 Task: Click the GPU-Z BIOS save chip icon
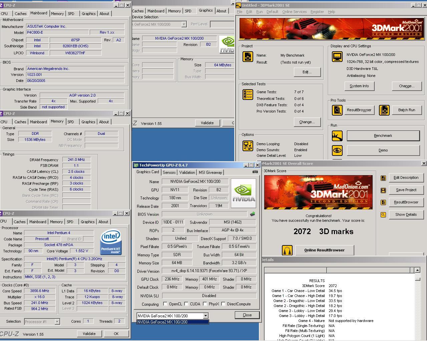(x=253, y=214)
